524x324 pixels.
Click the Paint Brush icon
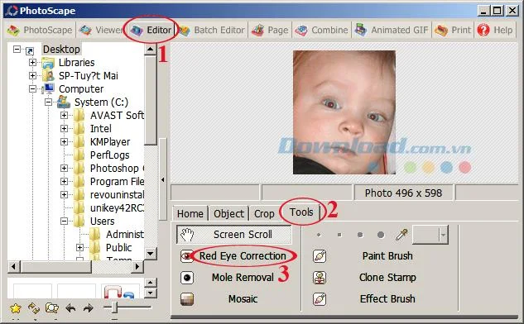click(320, 256)
